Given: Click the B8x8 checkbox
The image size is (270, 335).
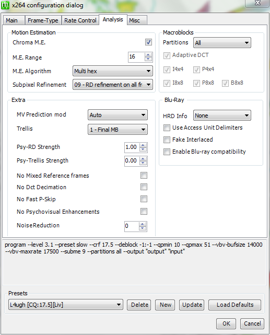Looking at the screenshot, I should click(x=225, y=83).
